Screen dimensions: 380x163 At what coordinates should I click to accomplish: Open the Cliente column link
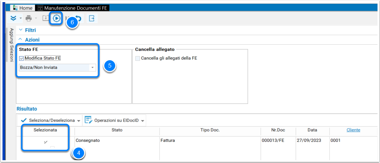353,130
